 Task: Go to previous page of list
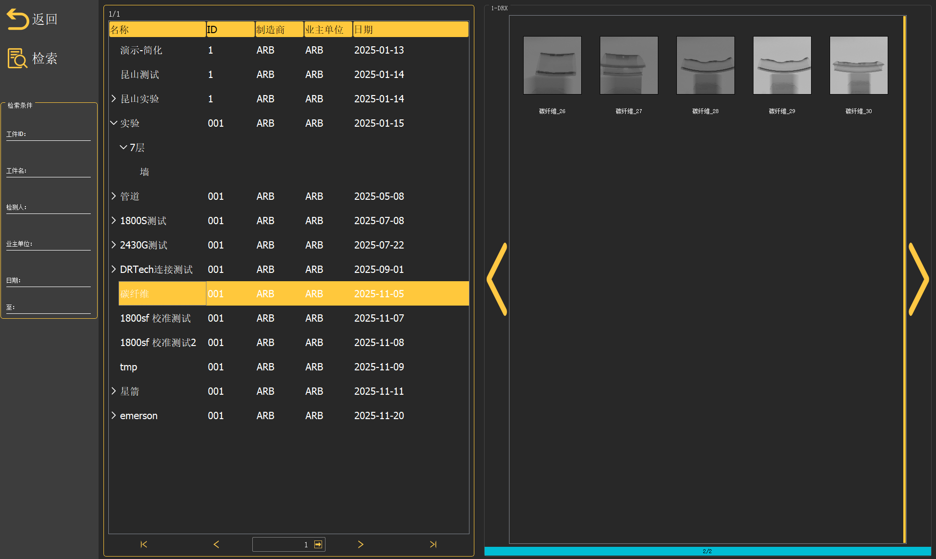tap(216, 544)
